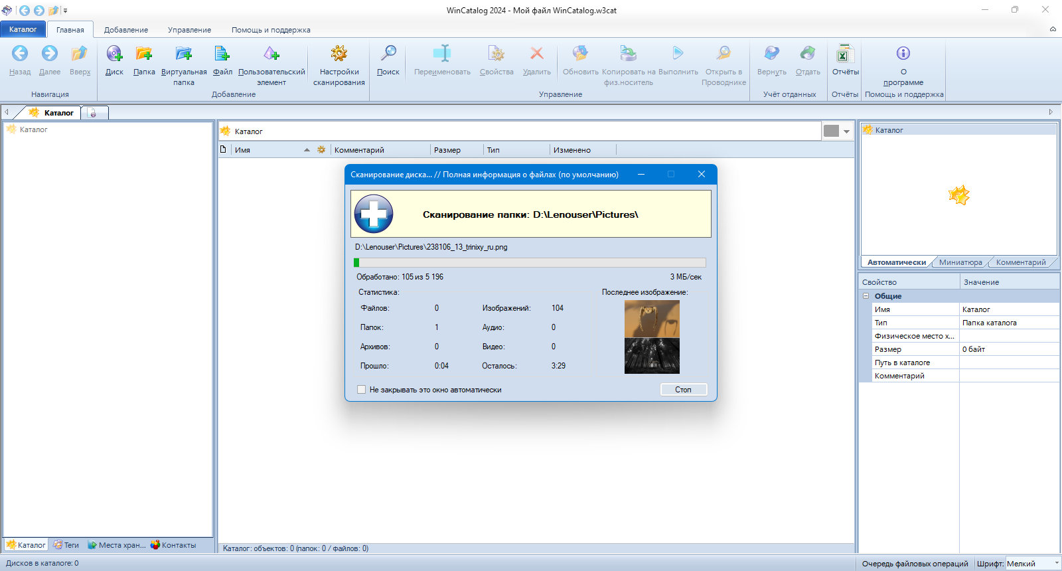Add a disk with the Диск icon
This screenshot has height=571, width=1062.
coord(114,54)
